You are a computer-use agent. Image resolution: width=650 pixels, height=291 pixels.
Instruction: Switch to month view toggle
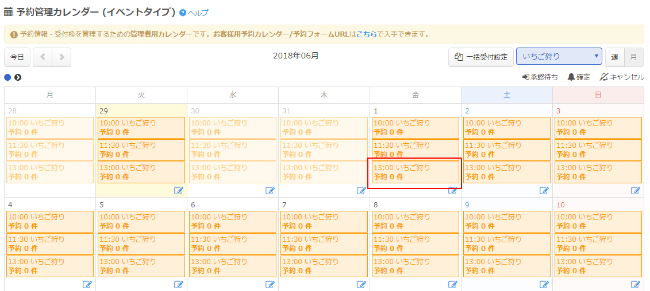click(x=633, y=57)
